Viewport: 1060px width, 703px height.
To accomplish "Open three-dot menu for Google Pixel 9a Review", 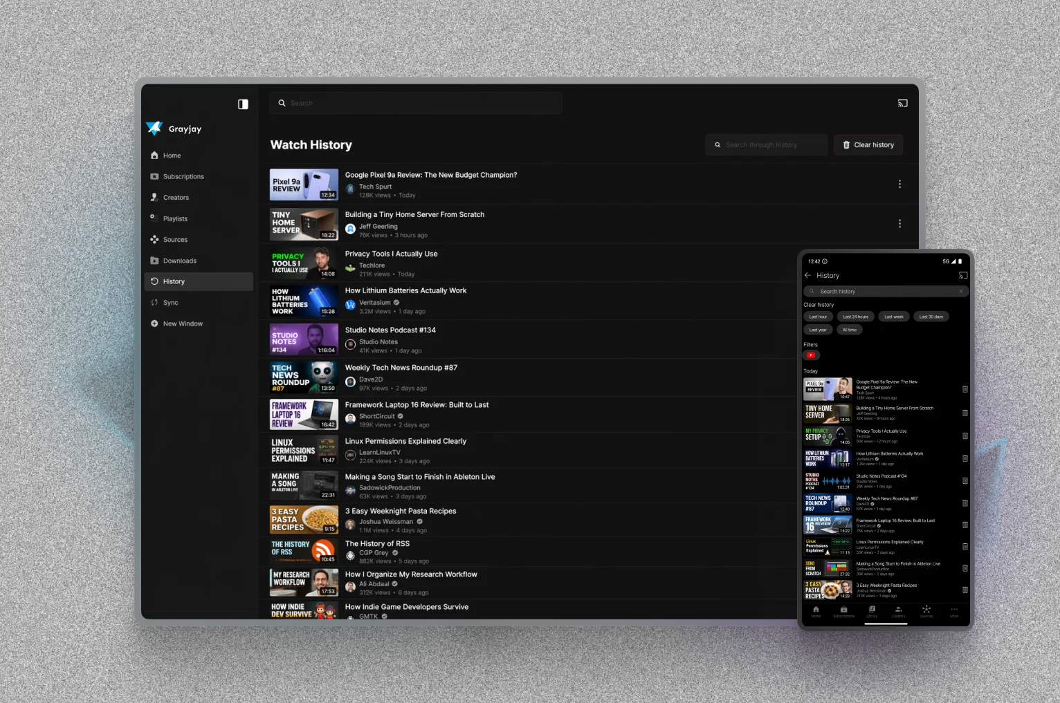I will (x=899, y=184).
